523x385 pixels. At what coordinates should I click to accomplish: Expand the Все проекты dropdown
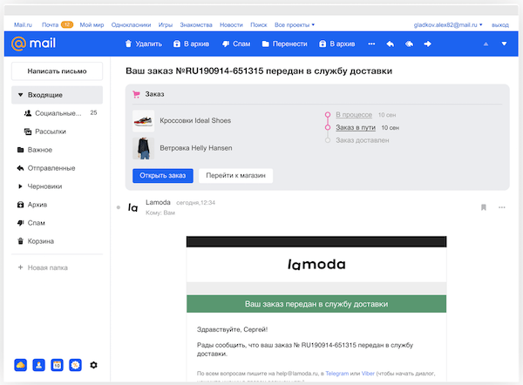295,25
